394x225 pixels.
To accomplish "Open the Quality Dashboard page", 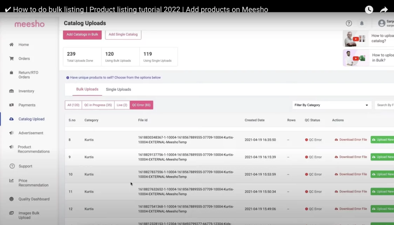I will tap(34, 199).
